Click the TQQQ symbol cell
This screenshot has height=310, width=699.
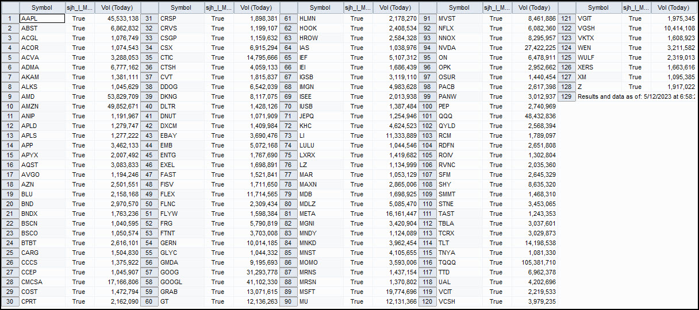459,262
